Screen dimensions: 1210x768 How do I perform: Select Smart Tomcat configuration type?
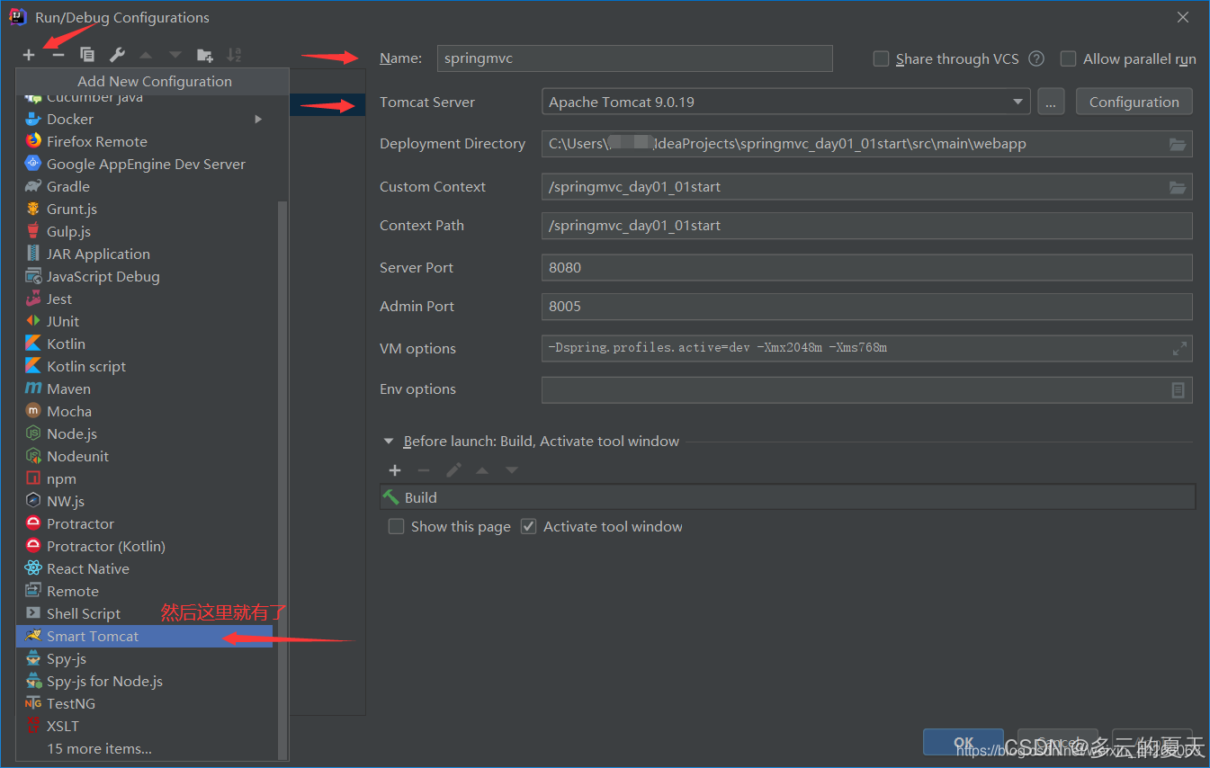[144, 636]
